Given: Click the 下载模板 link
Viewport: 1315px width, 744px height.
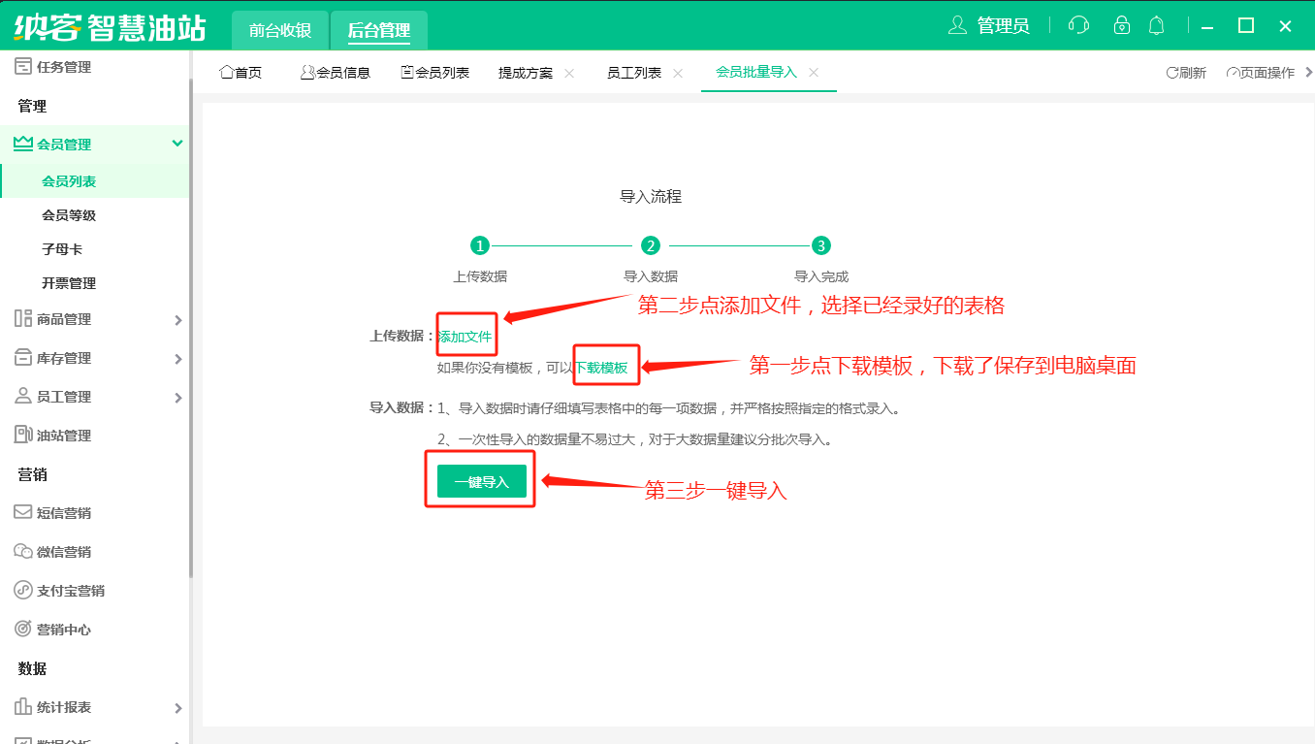Looking at the screenshot, I should tap(601, 368).
